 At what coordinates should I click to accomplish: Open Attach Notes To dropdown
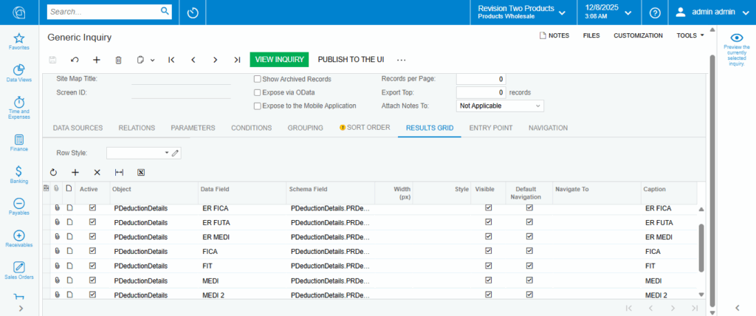500,106
